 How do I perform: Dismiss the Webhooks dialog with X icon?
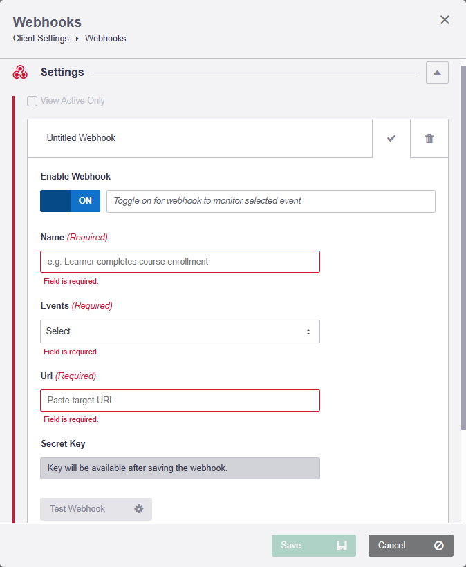coord(445,19)
